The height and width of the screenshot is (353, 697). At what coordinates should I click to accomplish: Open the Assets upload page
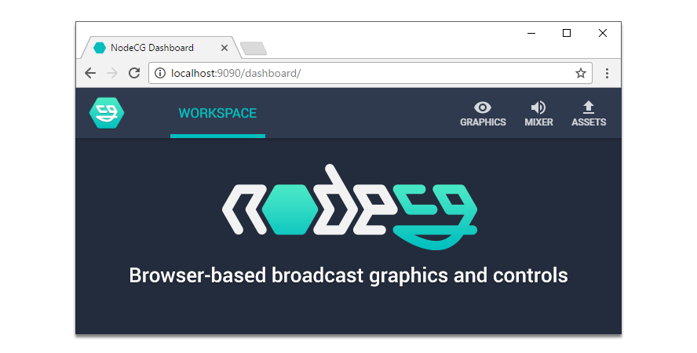589,114
